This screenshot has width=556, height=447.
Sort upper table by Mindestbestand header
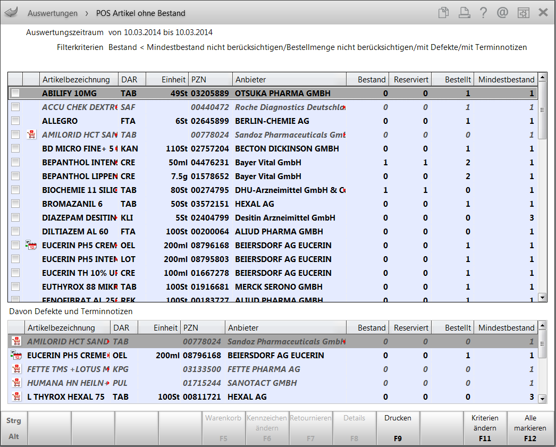(506, 79)
